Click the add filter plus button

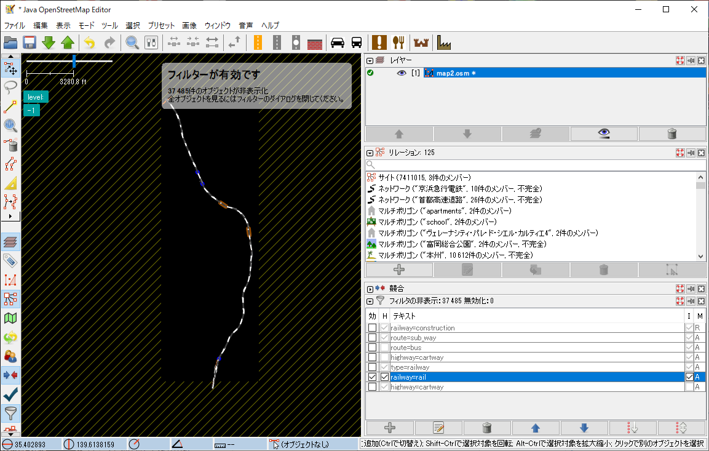390,428
